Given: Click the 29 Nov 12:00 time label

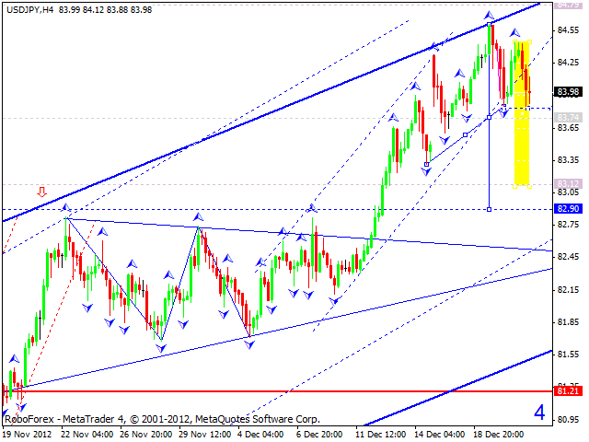Looking at the screenshot, I should click(207, 433).
